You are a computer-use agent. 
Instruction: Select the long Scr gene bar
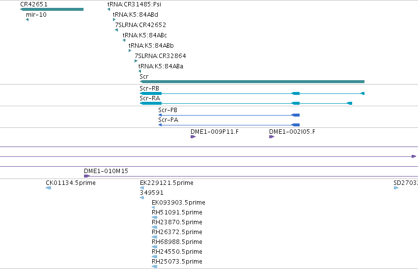(252, 82)
